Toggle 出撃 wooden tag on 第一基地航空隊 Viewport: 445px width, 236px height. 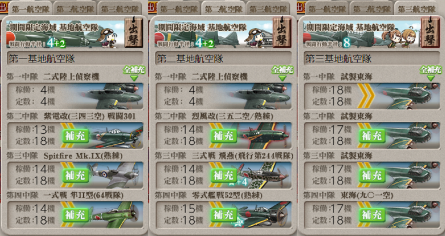pos(134,33)
